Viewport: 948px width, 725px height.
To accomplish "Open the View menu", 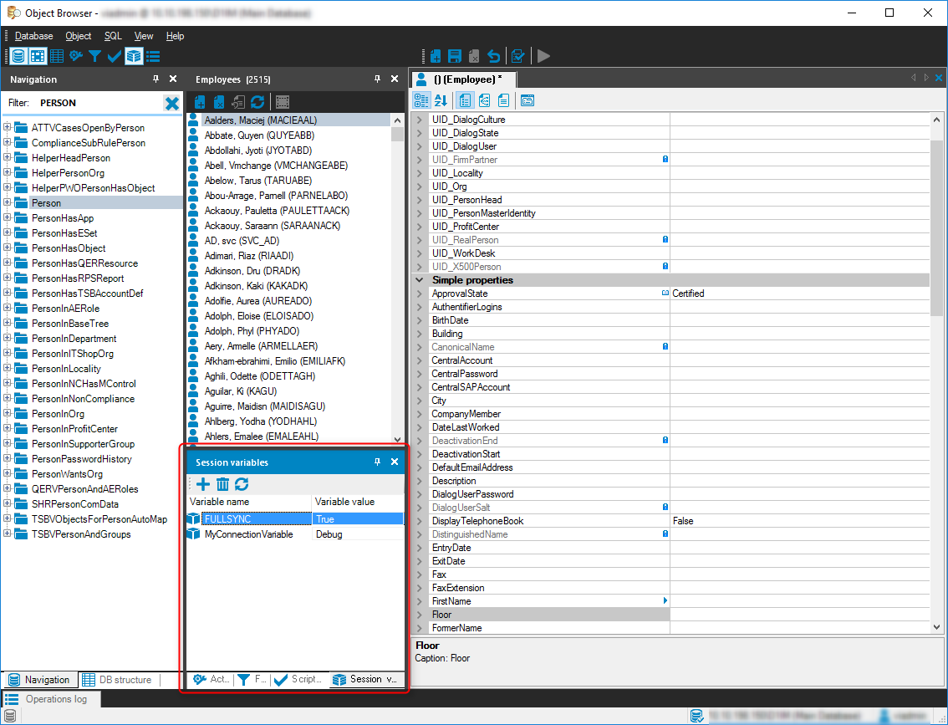I will (144, 36).
